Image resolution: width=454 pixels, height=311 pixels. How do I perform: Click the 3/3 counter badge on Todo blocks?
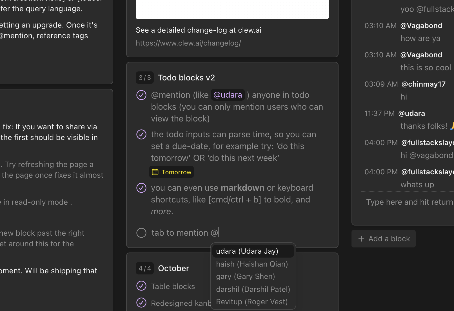[x=145, y=78]
